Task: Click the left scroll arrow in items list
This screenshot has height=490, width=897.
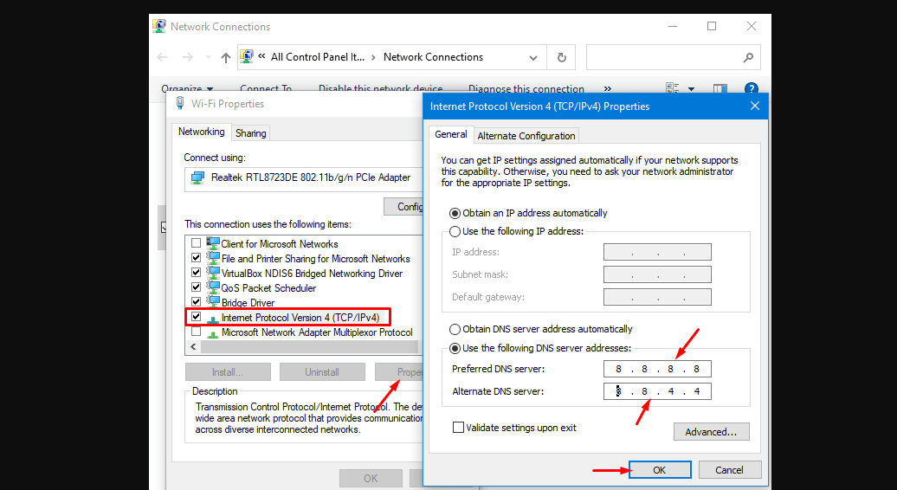Action: coord(193,347)
